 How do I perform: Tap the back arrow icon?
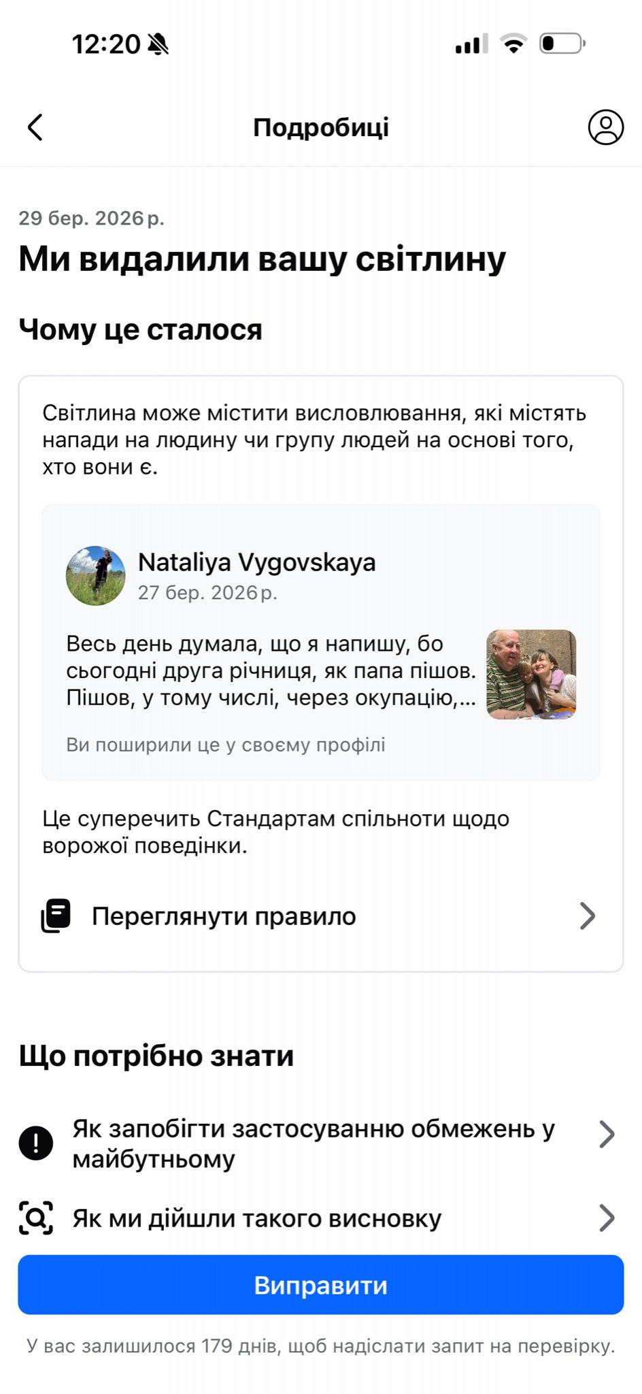pos(35,127)
